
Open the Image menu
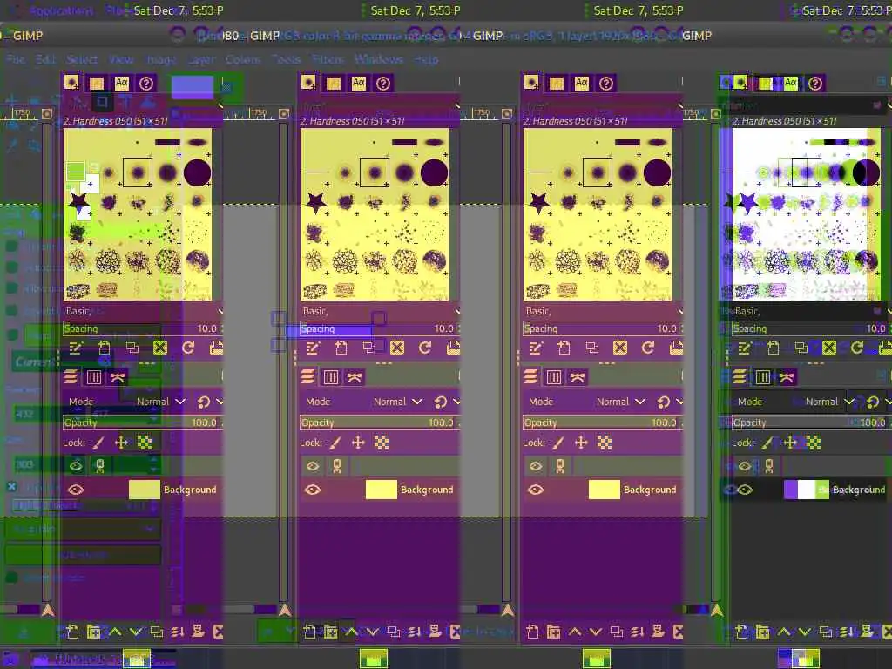click(x=161, y=59)
